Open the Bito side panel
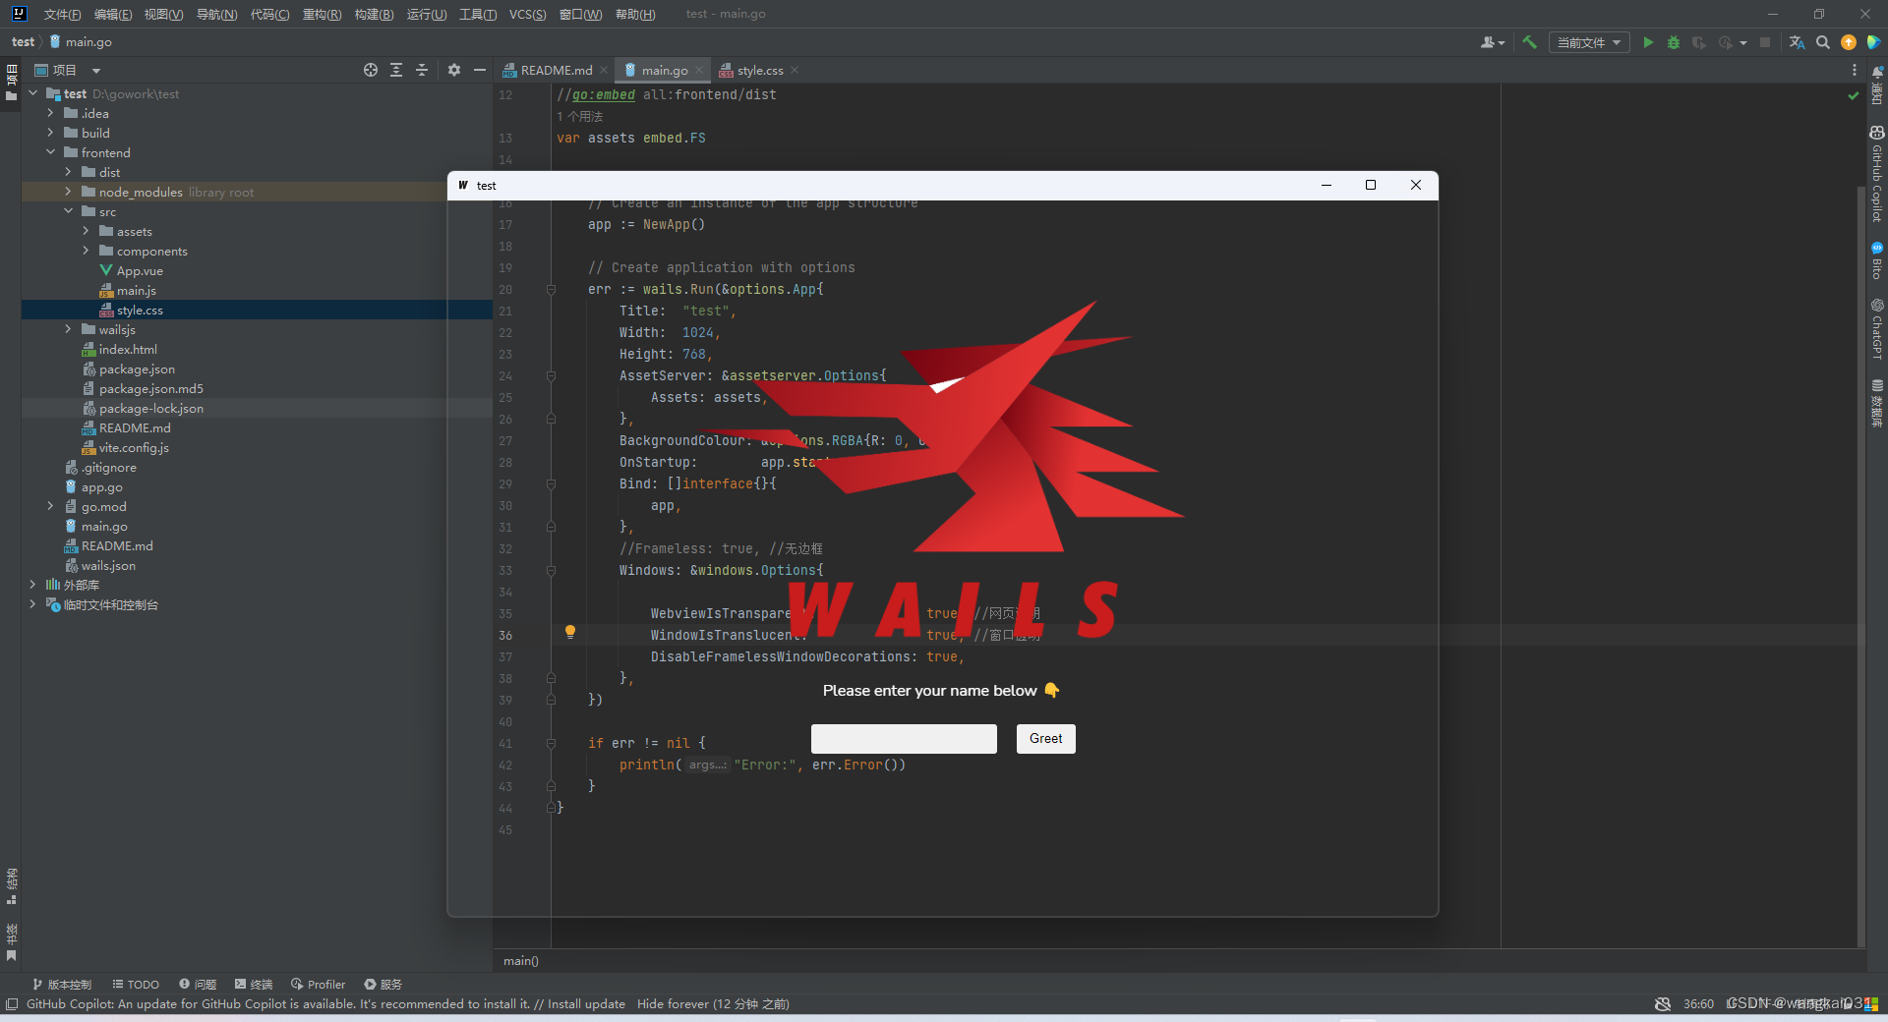The height and width of the screenshot is (1022, 1888). pos(1876,260)
